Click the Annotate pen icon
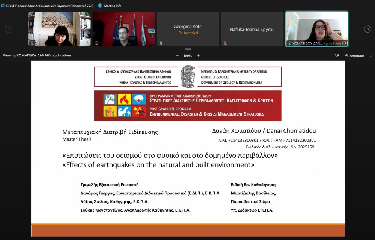Viewport: 375px width, 240px height. point(346,56)
